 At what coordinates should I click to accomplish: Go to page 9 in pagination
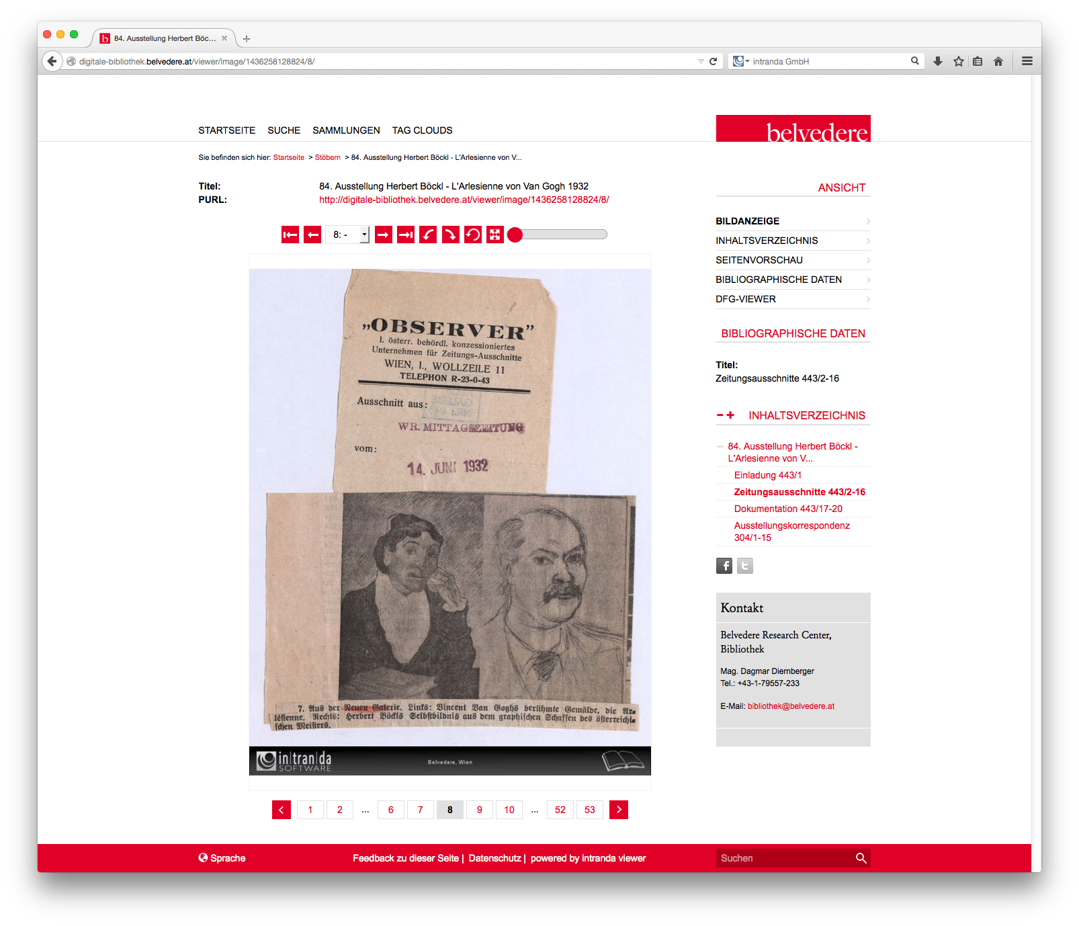480,810
